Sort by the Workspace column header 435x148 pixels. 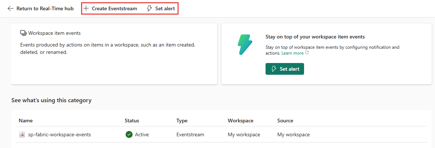(240, 121)
